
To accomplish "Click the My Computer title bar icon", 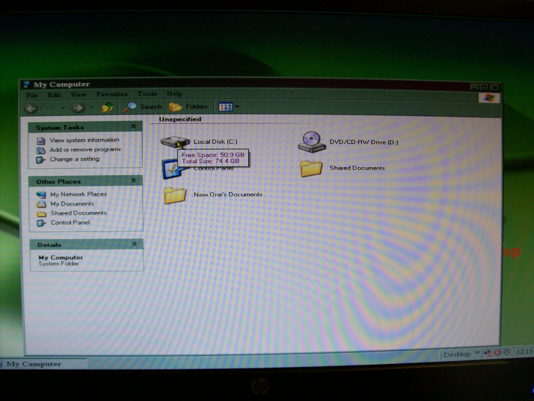I will click(27, 84).
